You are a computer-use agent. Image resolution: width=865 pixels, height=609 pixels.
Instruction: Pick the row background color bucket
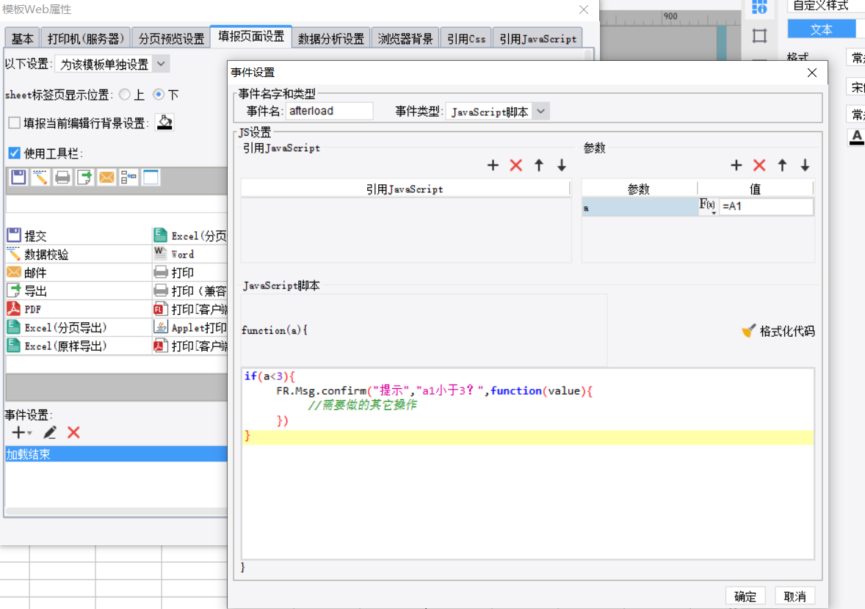[x=164, y=123]
